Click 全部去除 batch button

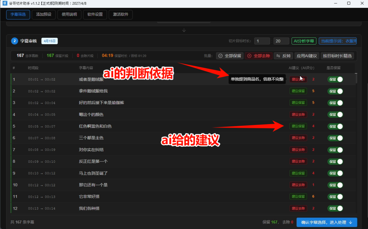[x=259, y=56]
